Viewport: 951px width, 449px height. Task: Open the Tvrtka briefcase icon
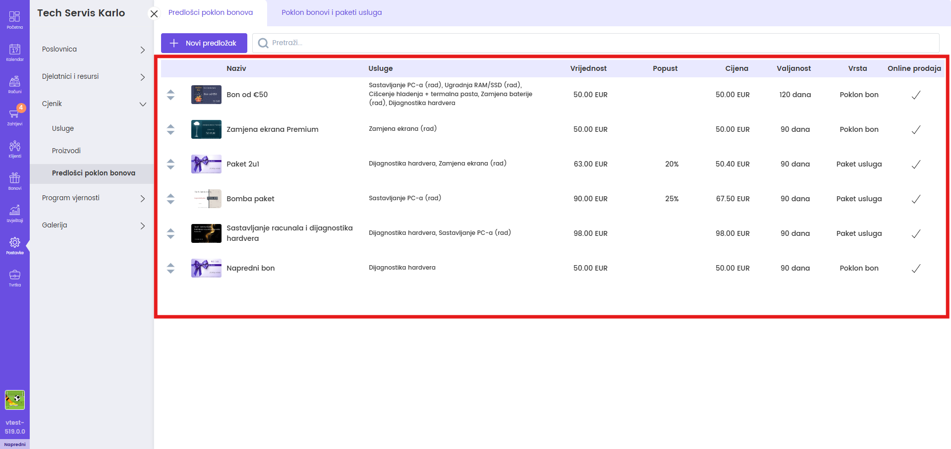[15, 278]
